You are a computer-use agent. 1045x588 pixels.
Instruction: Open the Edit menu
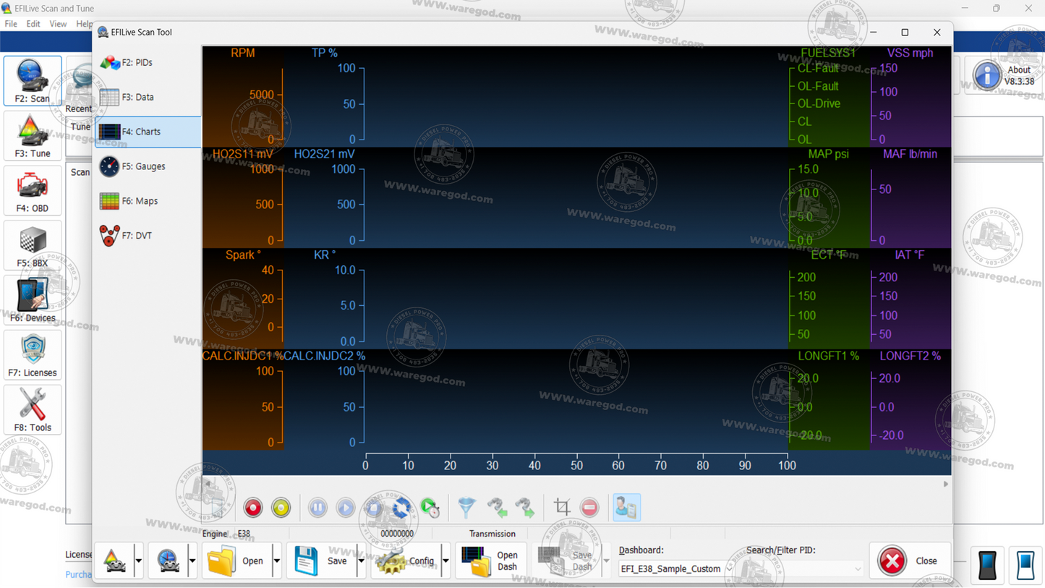click(x=33, y=24)
